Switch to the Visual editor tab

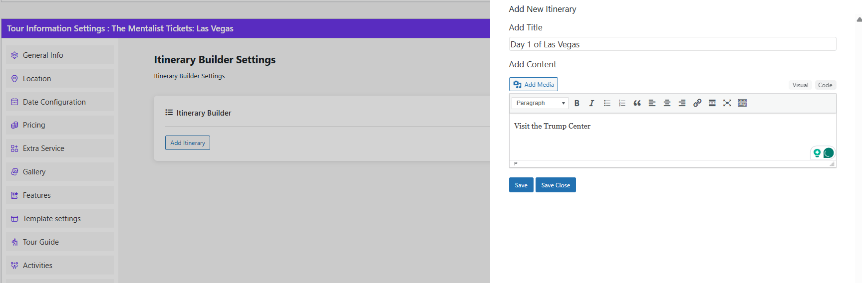[x=800, y=85]
